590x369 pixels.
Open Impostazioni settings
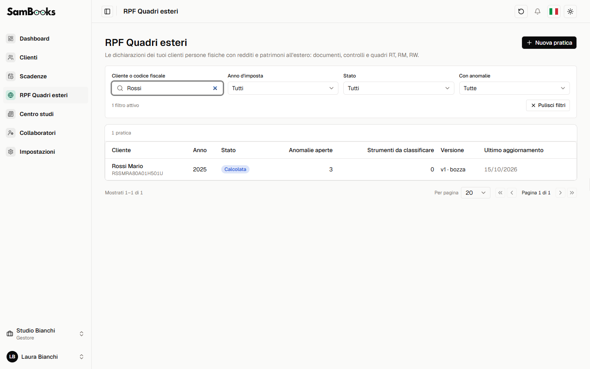click(46, 152)
